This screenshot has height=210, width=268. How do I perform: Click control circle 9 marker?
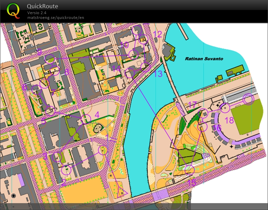(x=50, y=59)
